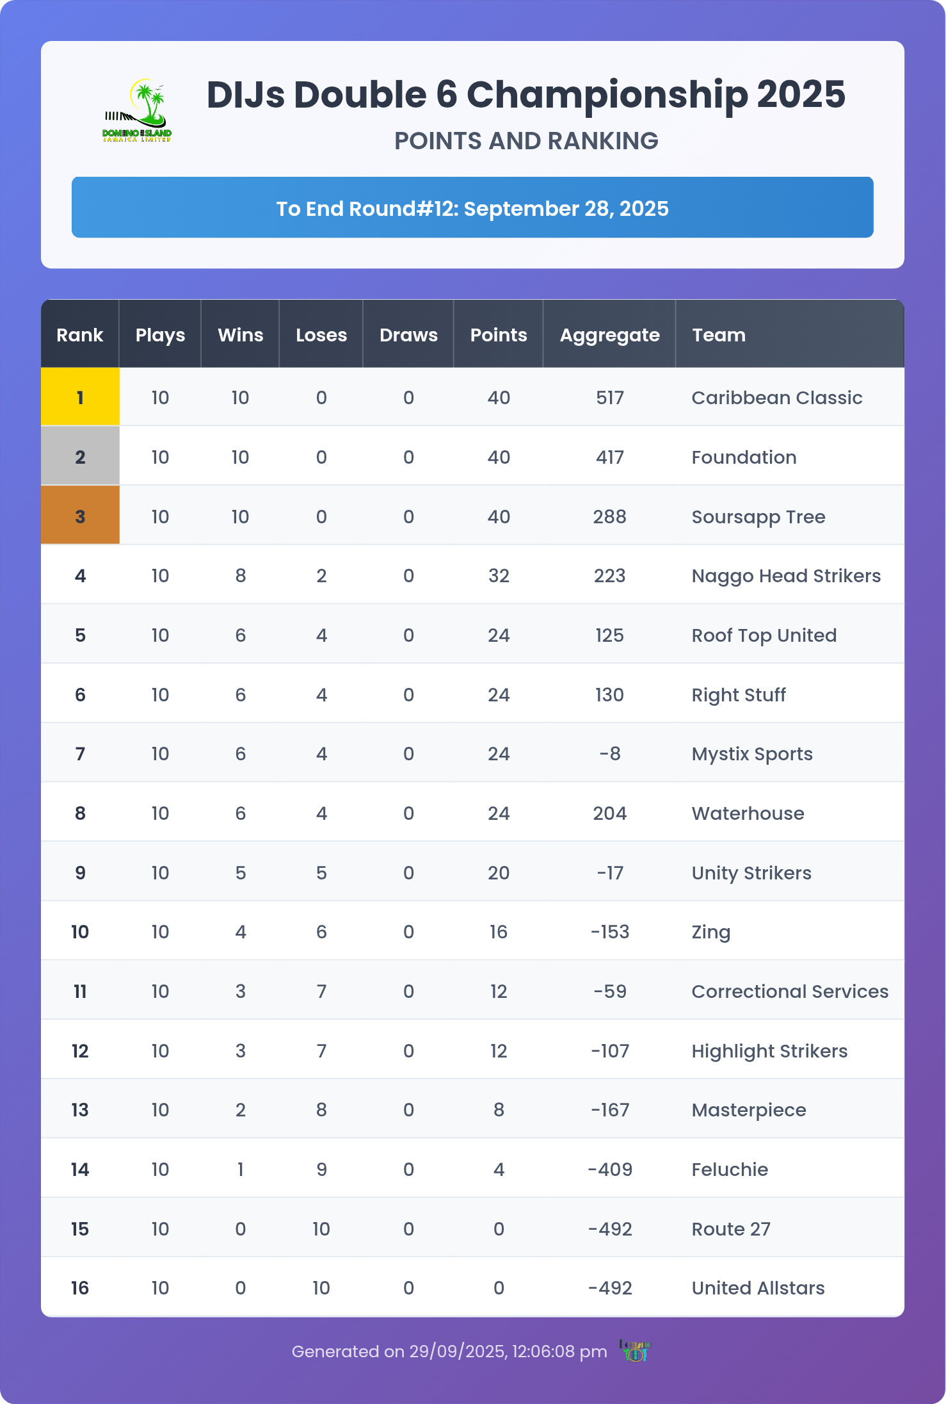Select the silver rank 2 cell

click(x=80, y=457)
